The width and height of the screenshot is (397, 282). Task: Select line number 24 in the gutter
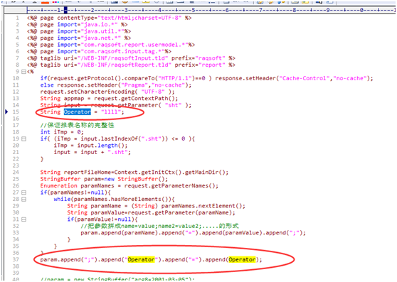[x=16, y=173]
